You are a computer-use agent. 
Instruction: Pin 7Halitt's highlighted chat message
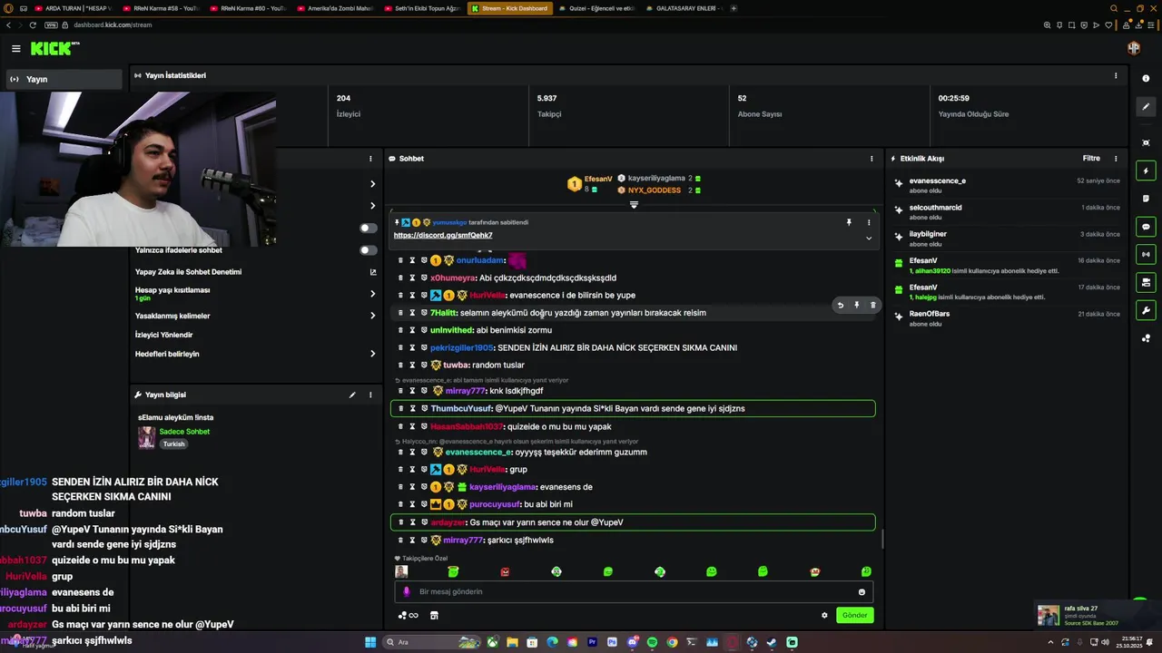pos(856,305)
